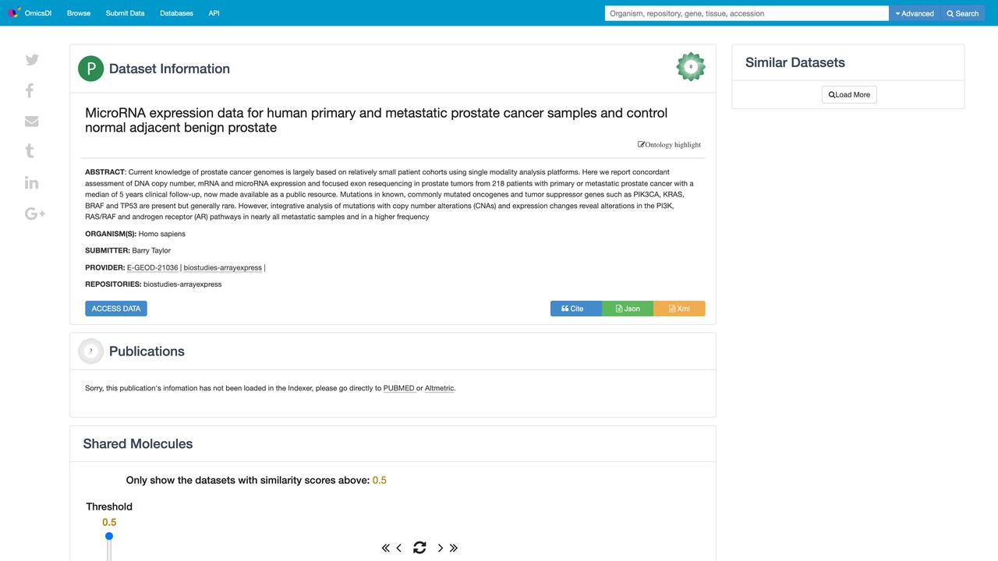
Task: Toggle Ontology highlight
Action: click(670, 145)
